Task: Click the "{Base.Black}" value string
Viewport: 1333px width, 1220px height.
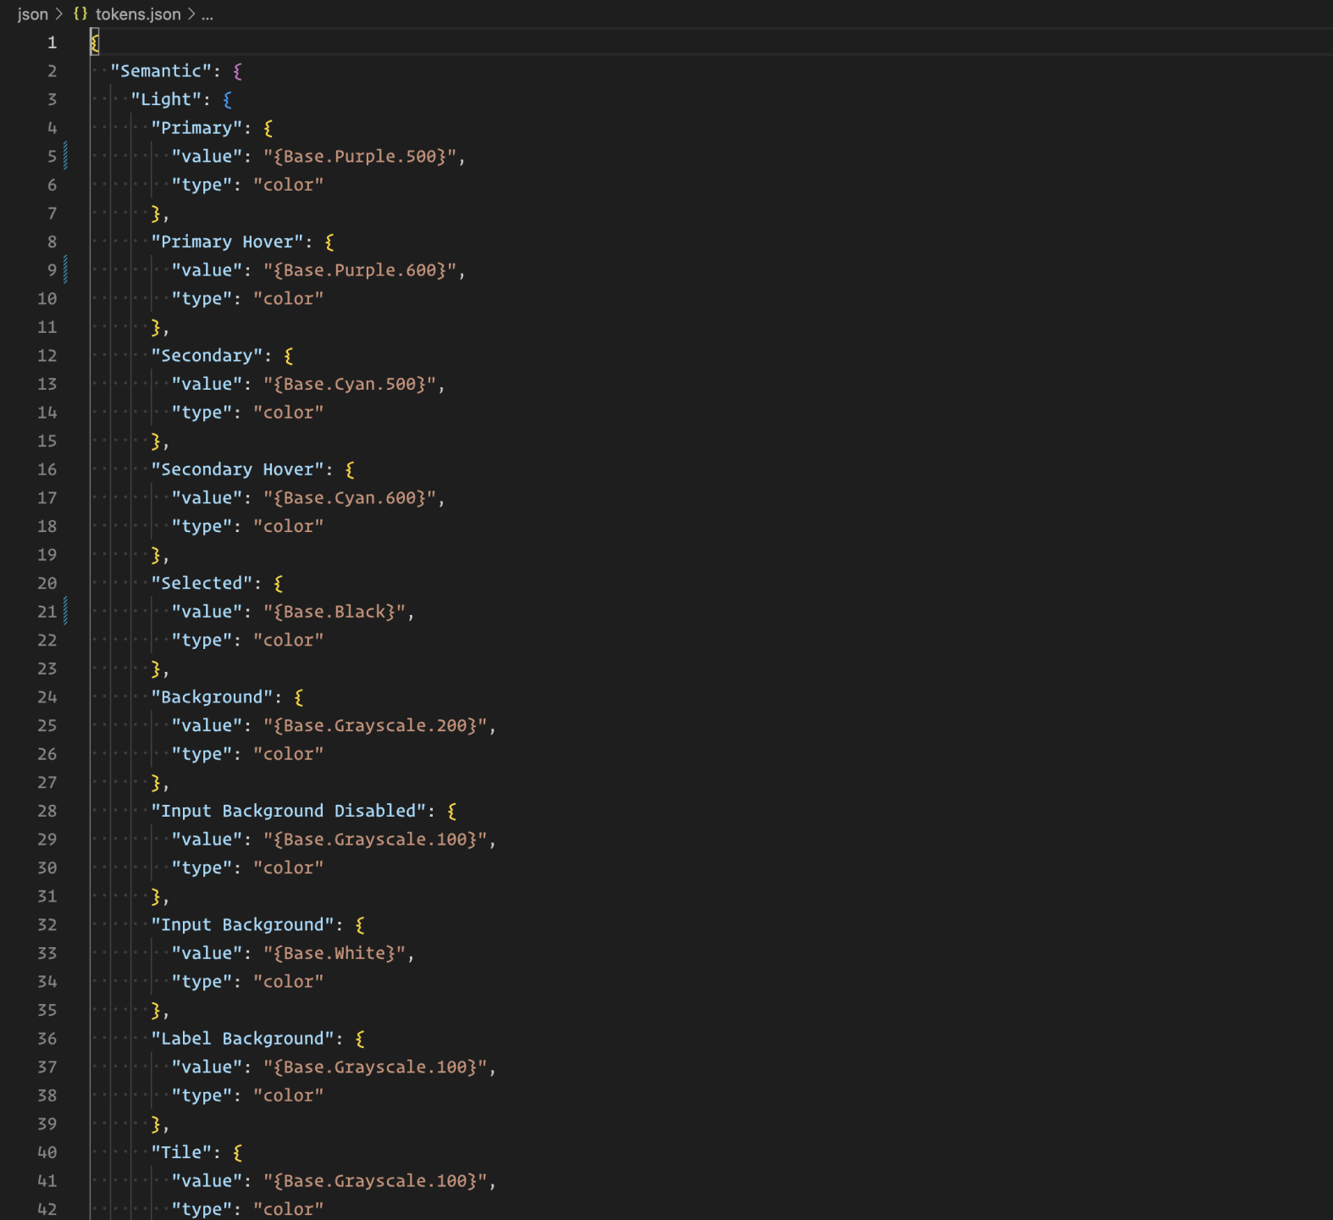Action: click(x=334, y=611)
